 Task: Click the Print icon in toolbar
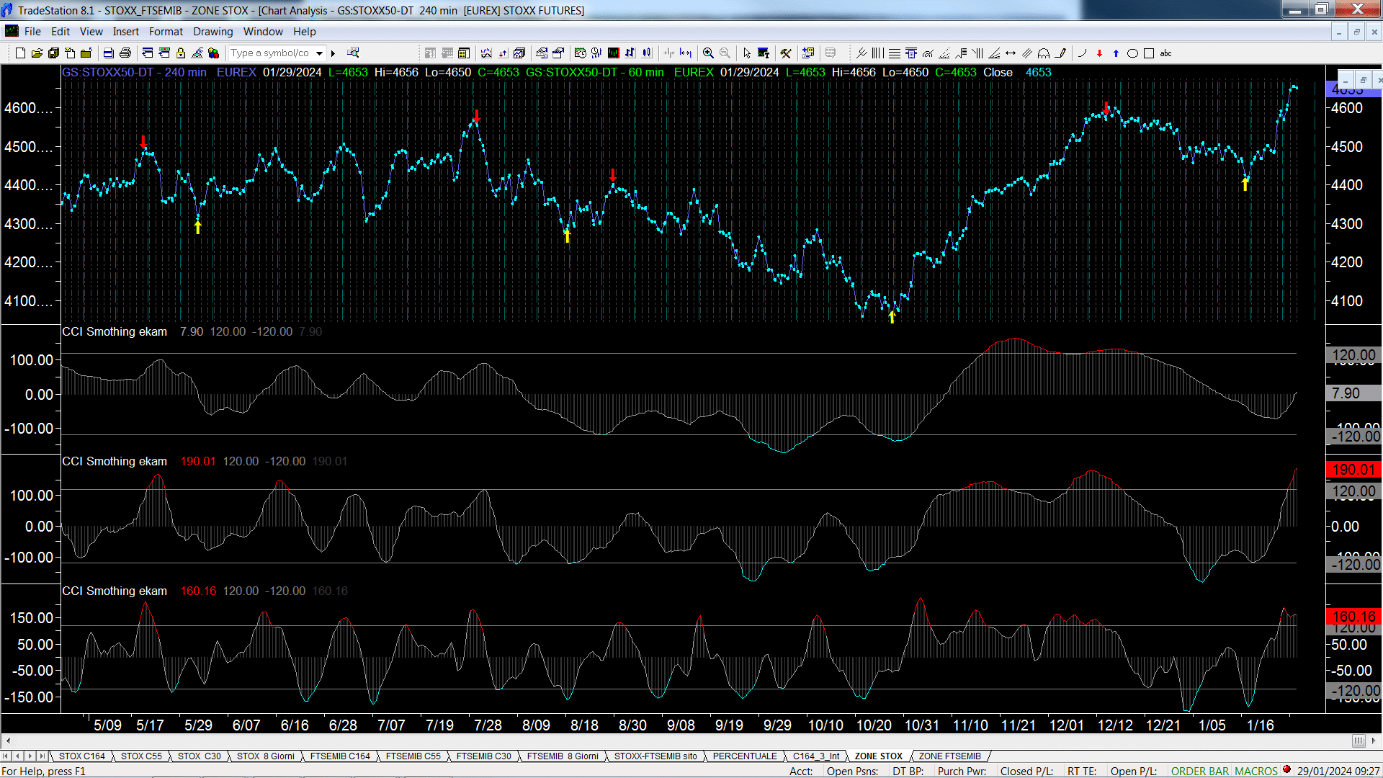125,53
